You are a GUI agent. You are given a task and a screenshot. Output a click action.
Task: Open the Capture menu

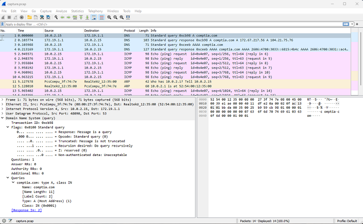click(46, 11)
